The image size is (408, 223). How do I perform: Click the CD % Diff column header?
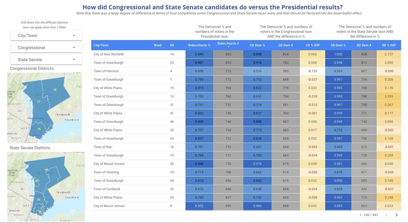(x=312, y=45)
